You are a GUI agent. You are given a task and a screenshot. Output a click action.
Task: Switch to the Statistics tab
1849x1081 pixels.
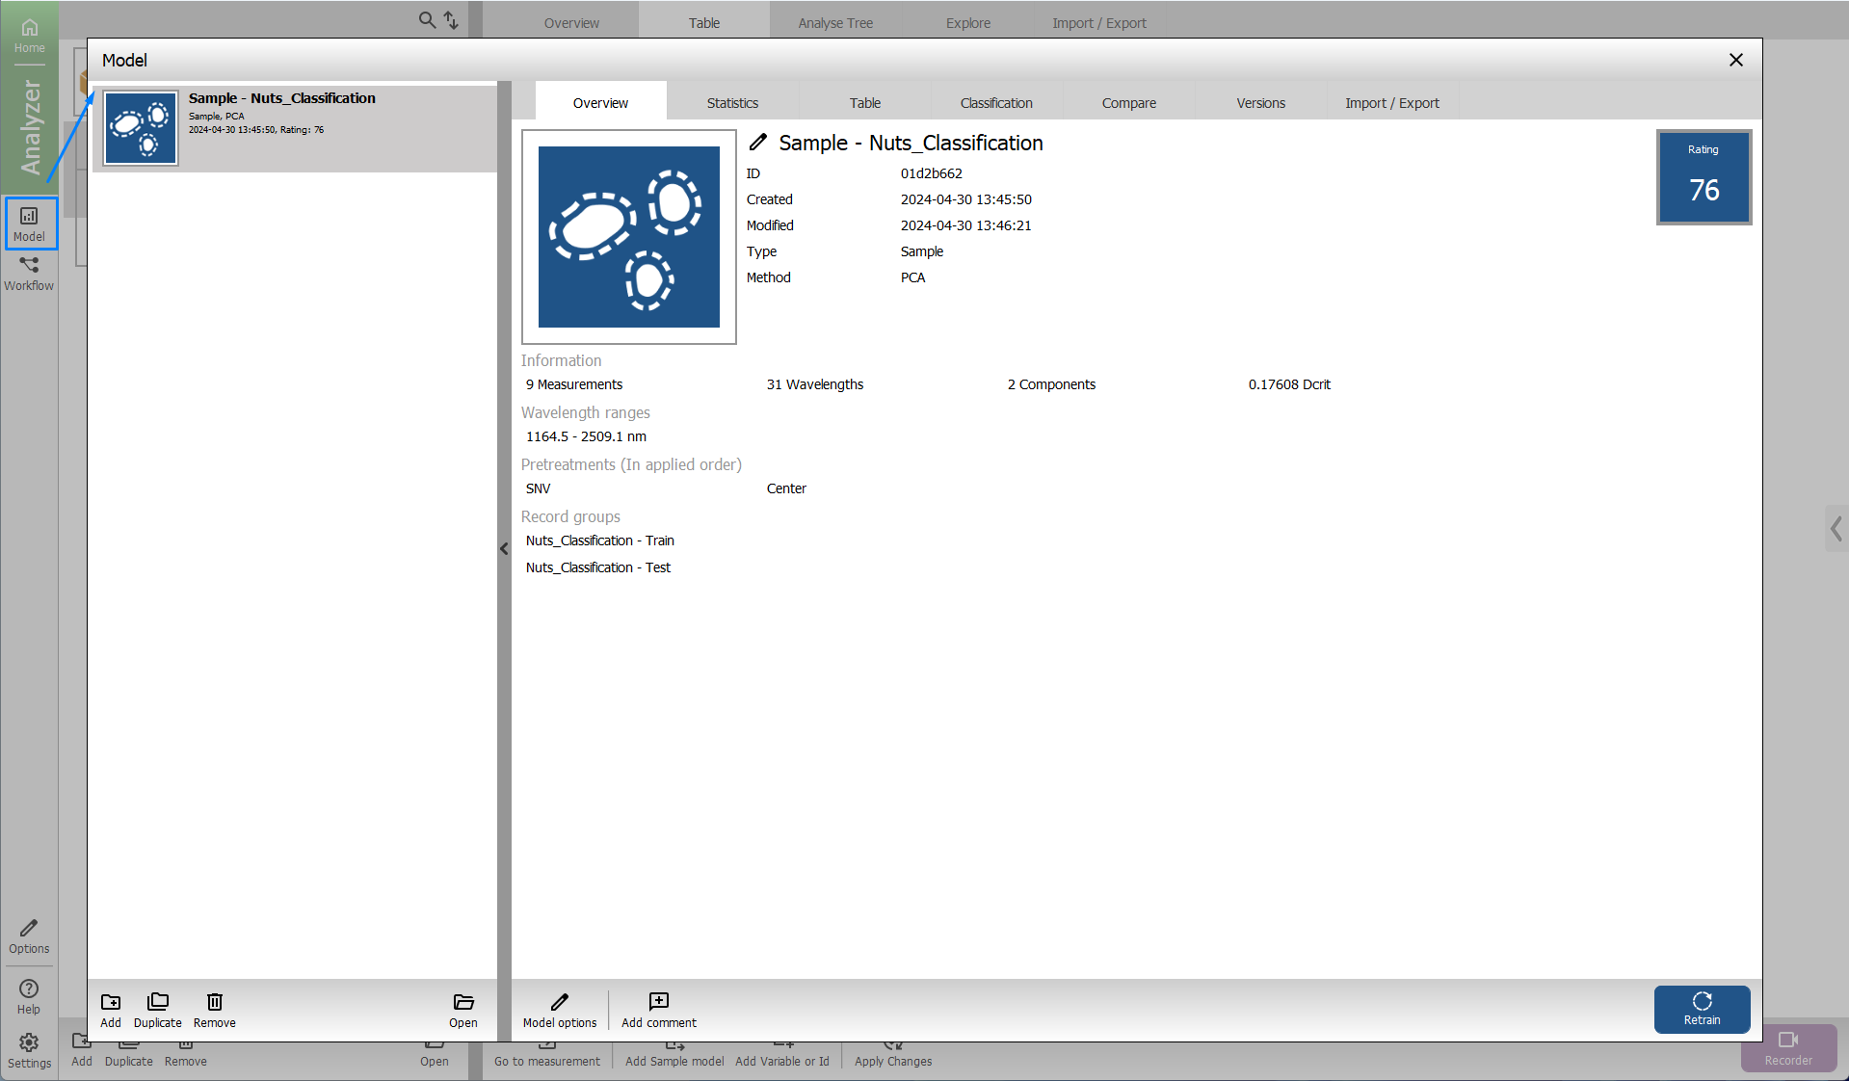pyautogui.click(x=732, y=103)
